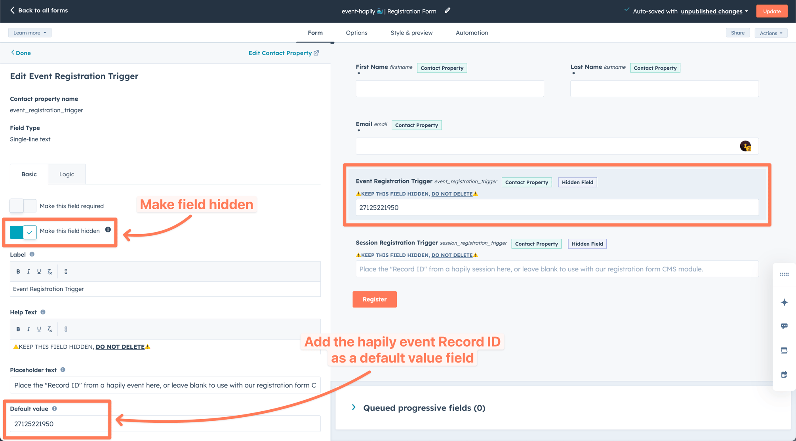Click the pencil icon to rename form
Screen dimensions: 796x441
pos(448,11)
